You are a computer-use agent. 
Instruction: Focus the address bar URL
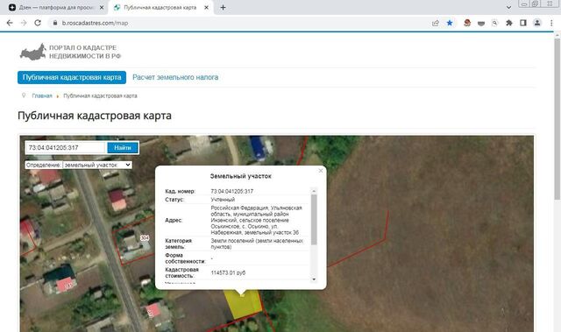(x=95, y=23)
